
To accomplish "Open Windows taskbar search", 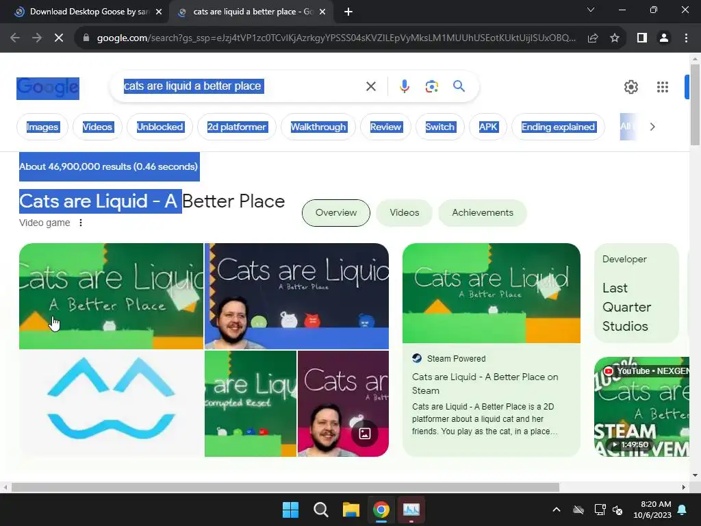I will 321,510.
